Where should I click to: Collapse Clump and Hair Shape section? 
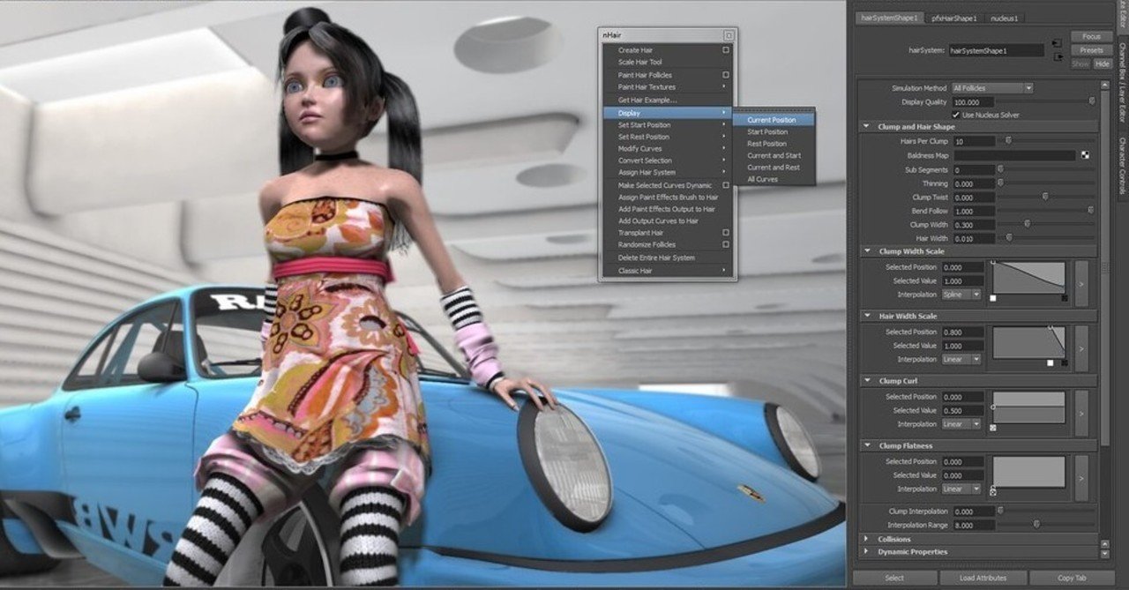866,127
